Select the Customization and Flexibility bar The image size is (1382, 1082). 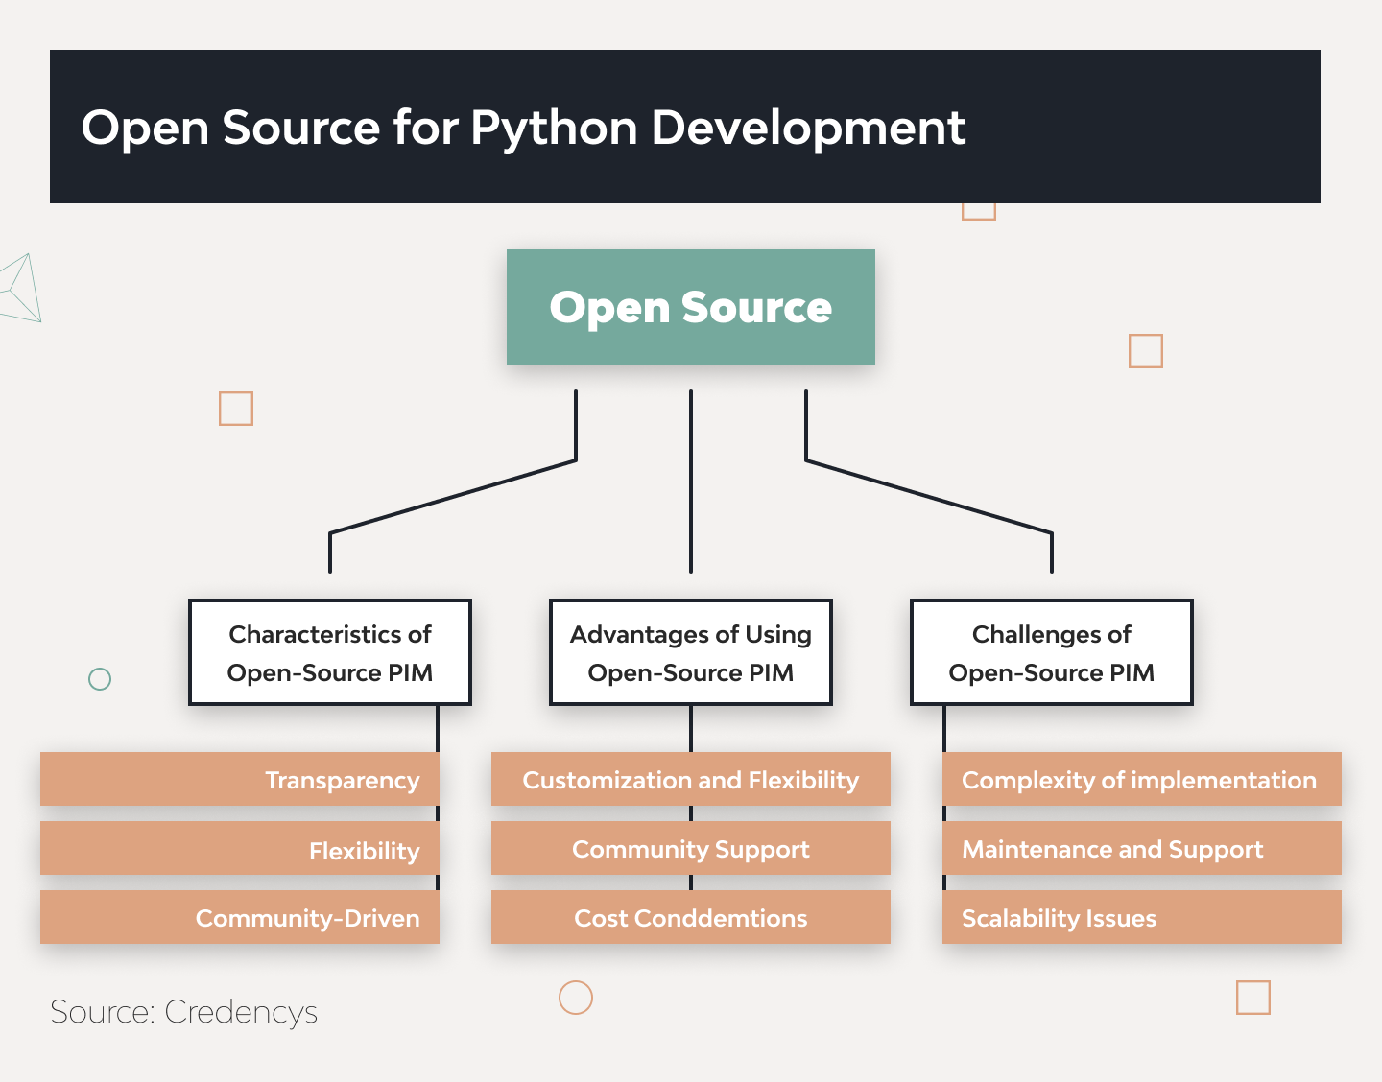[x=690, y=780]
